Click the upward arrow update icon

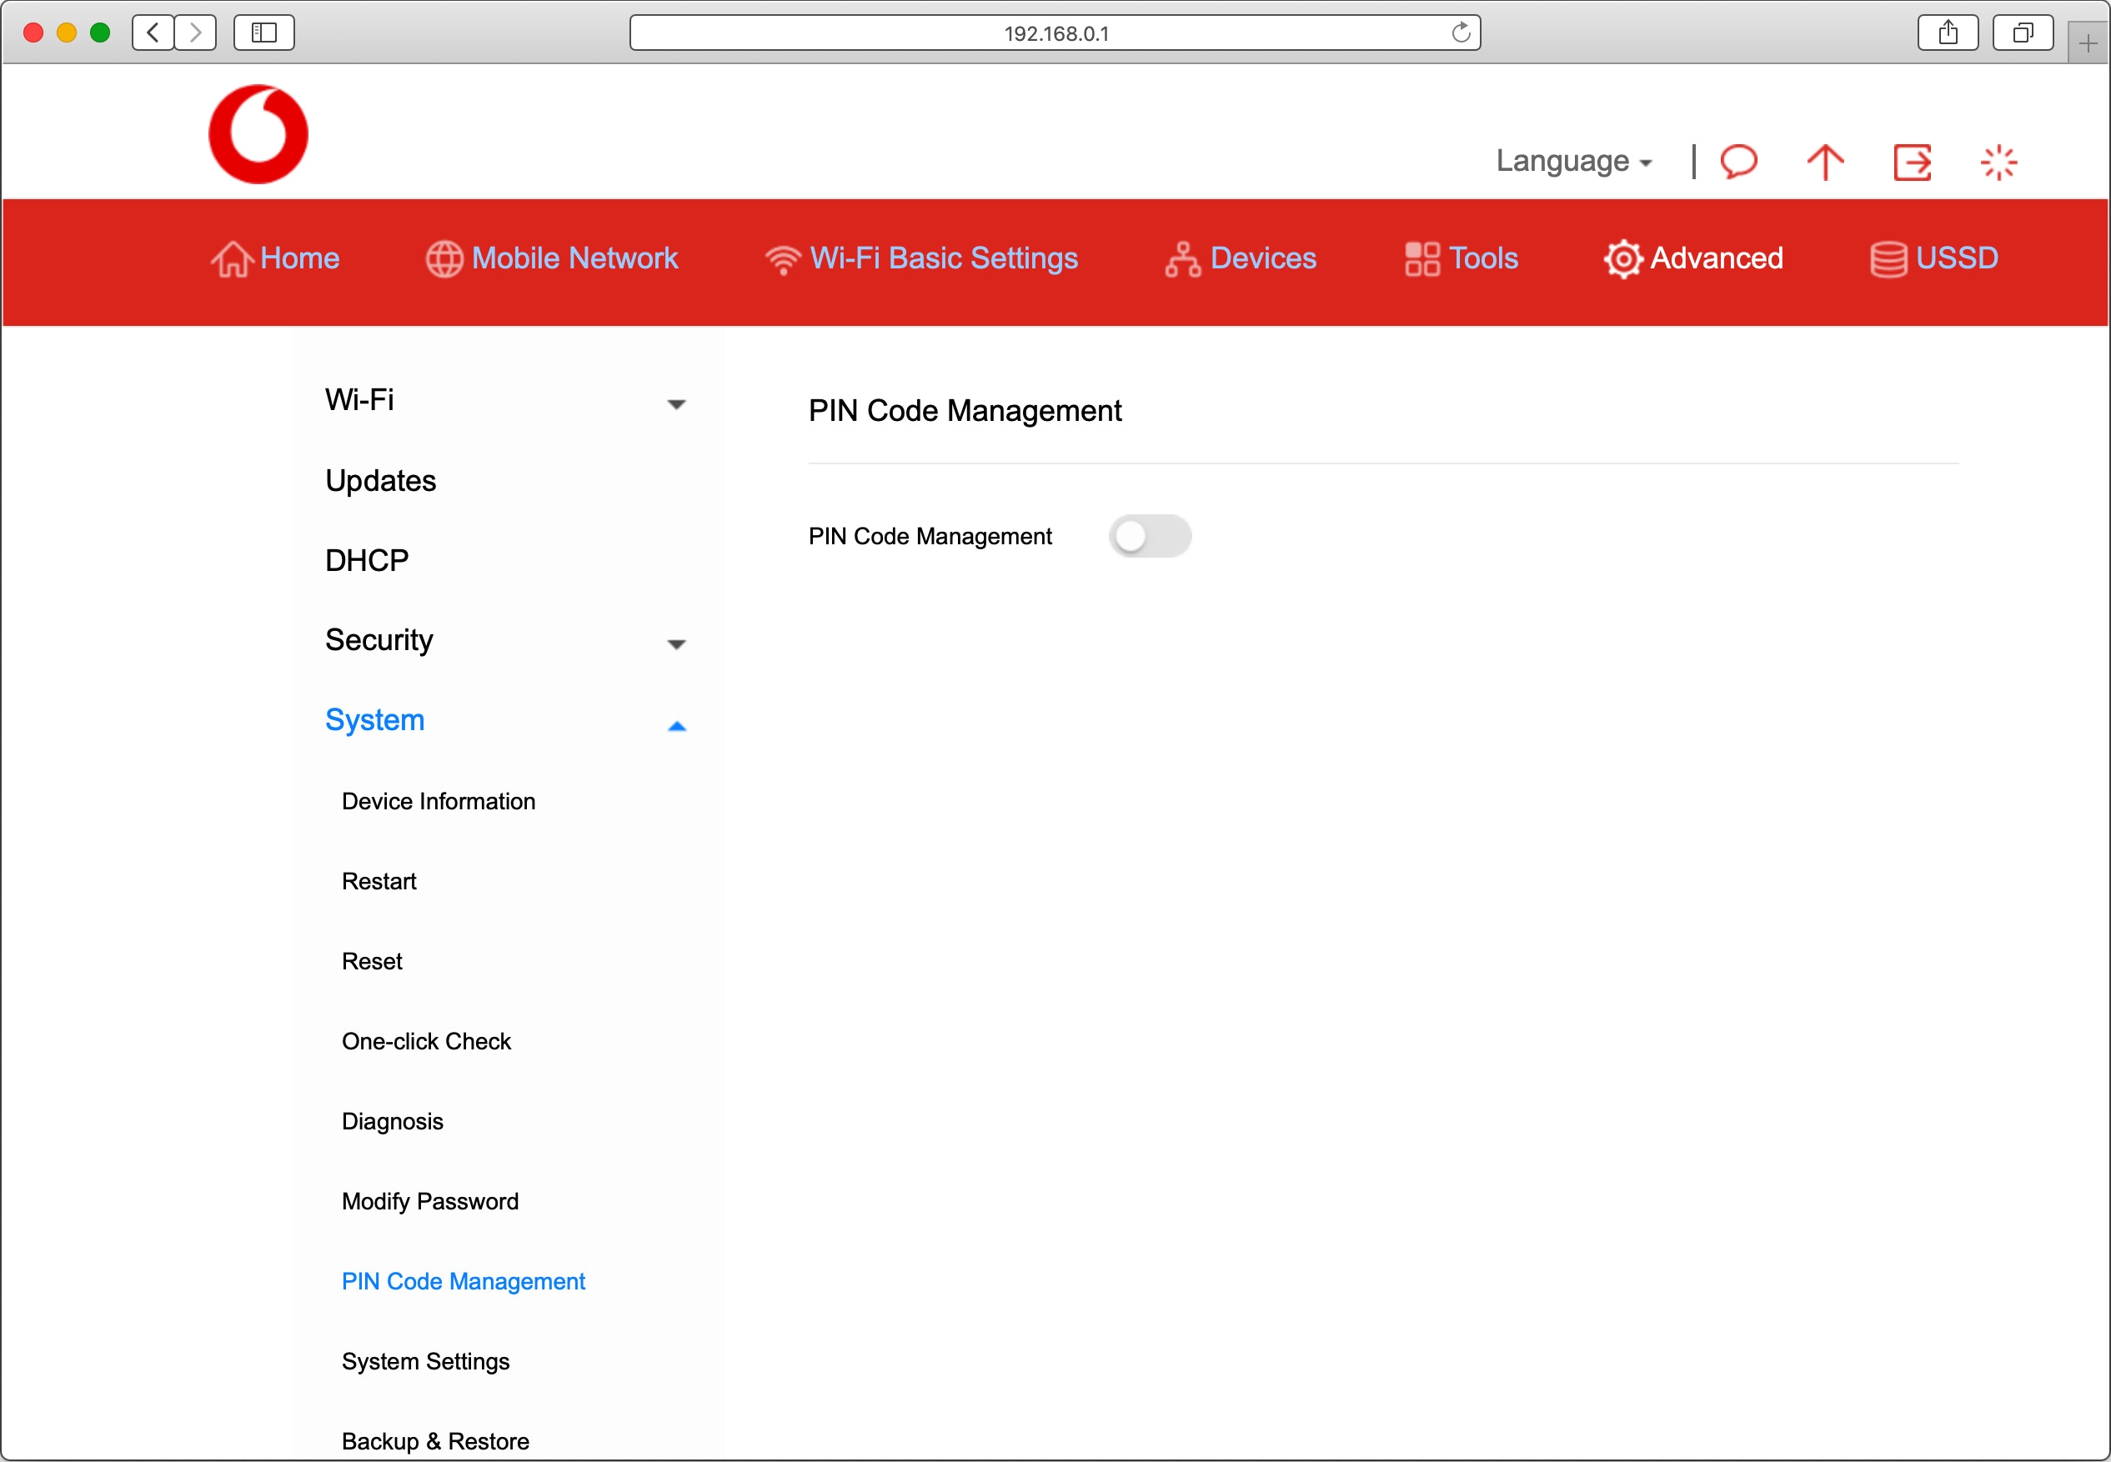tap(1824, 163)
